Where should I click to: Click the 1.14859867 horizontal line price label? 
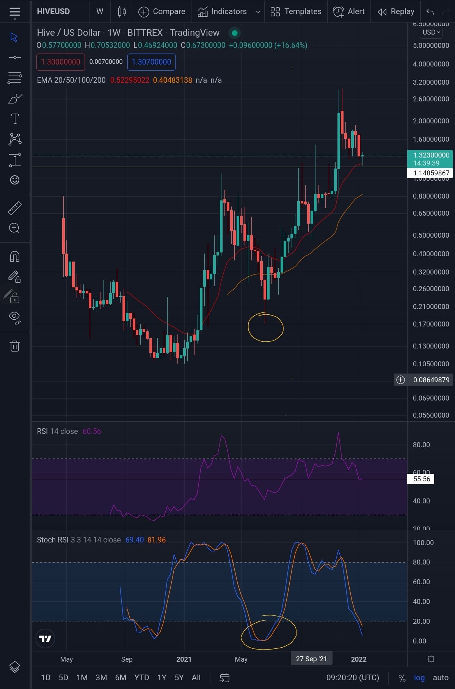tap(430, 173)
